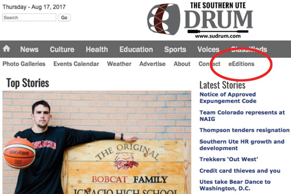Open the Sports section
Image resolution: width=291 pixels, height=194 pixels.
175,49
